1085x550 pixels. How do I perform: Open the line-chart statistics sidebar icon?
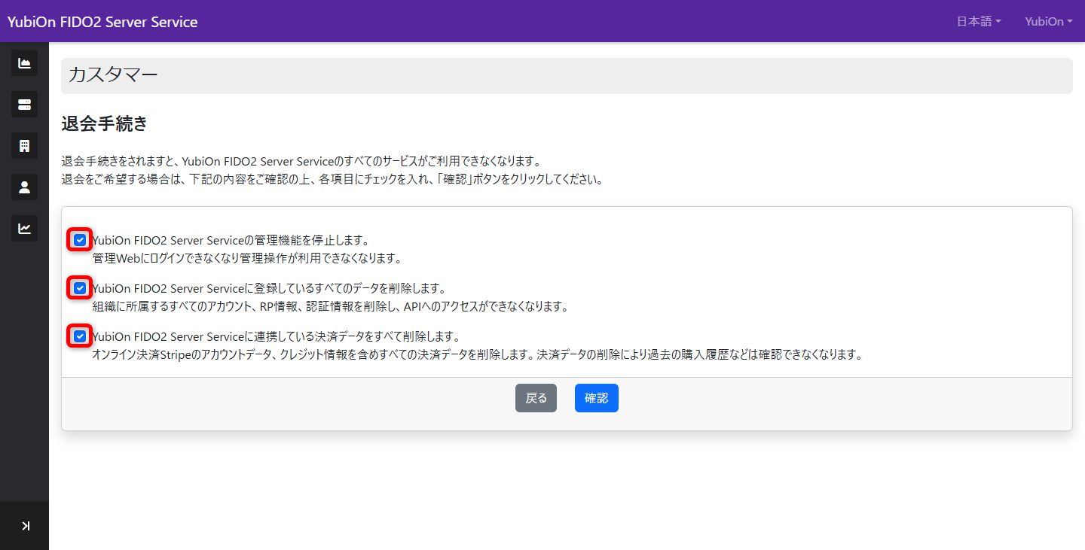(24, 228)
